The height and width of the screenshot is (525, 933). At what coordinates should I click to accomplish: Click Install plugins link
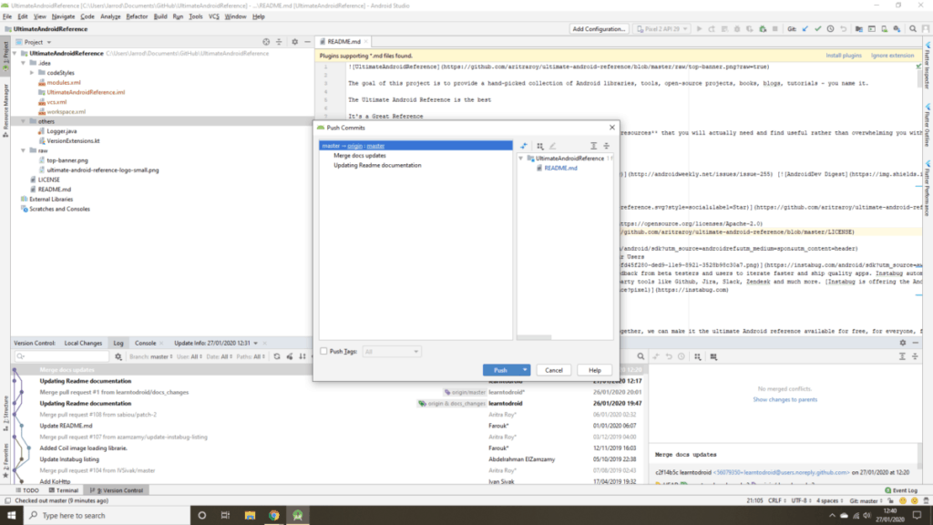click(x=844, y=56)
